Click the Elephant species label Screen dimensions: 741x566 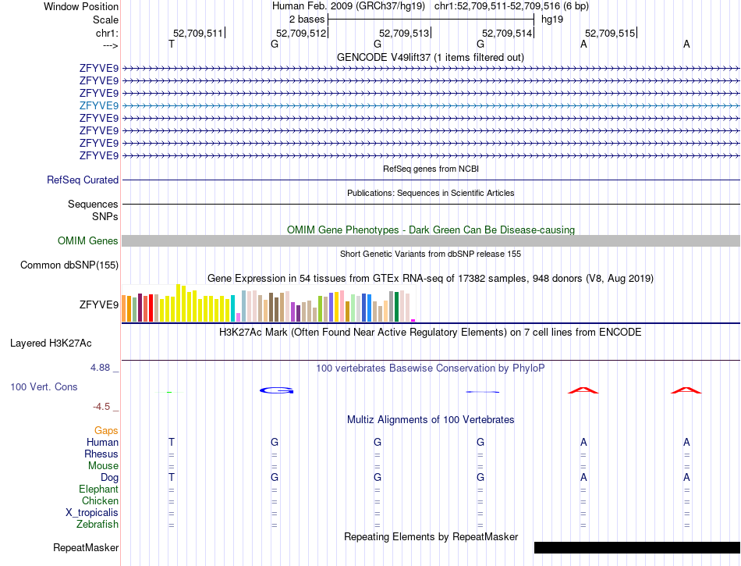click(x=98, y=489)
